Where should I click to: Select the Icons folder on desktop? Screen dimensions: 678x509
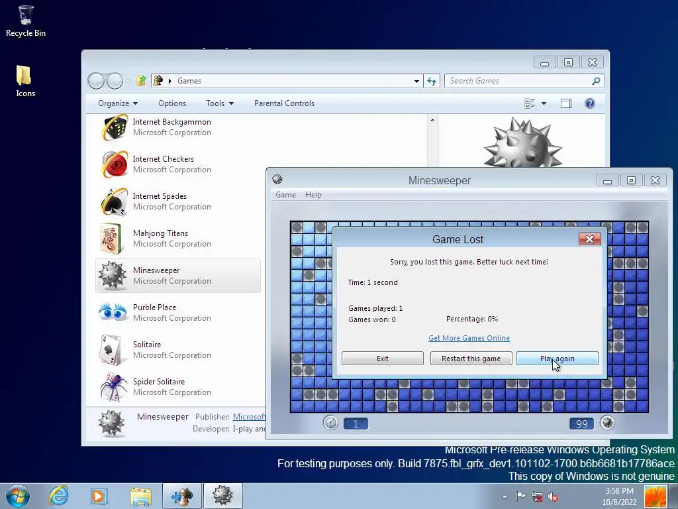(x=25, y=81)
